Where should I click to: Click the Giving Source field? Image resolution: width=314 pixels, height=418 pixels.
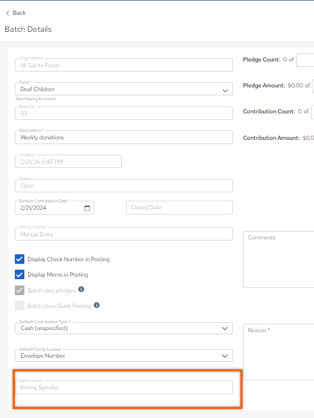click(x=124, y=234)
